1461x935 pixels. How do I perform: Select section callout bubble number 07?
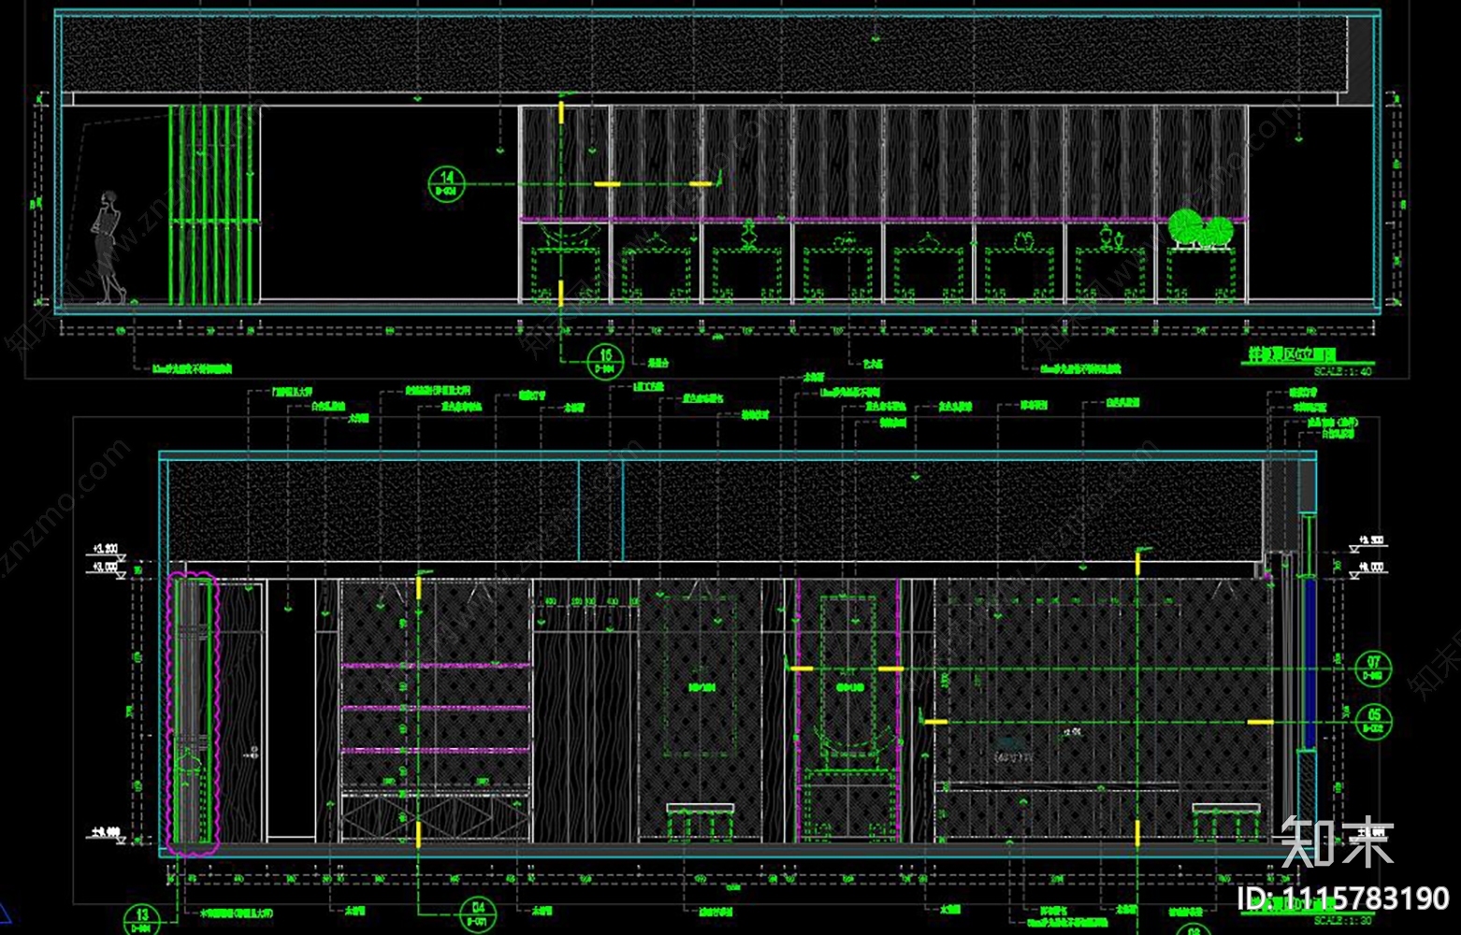click(1373, 669)
